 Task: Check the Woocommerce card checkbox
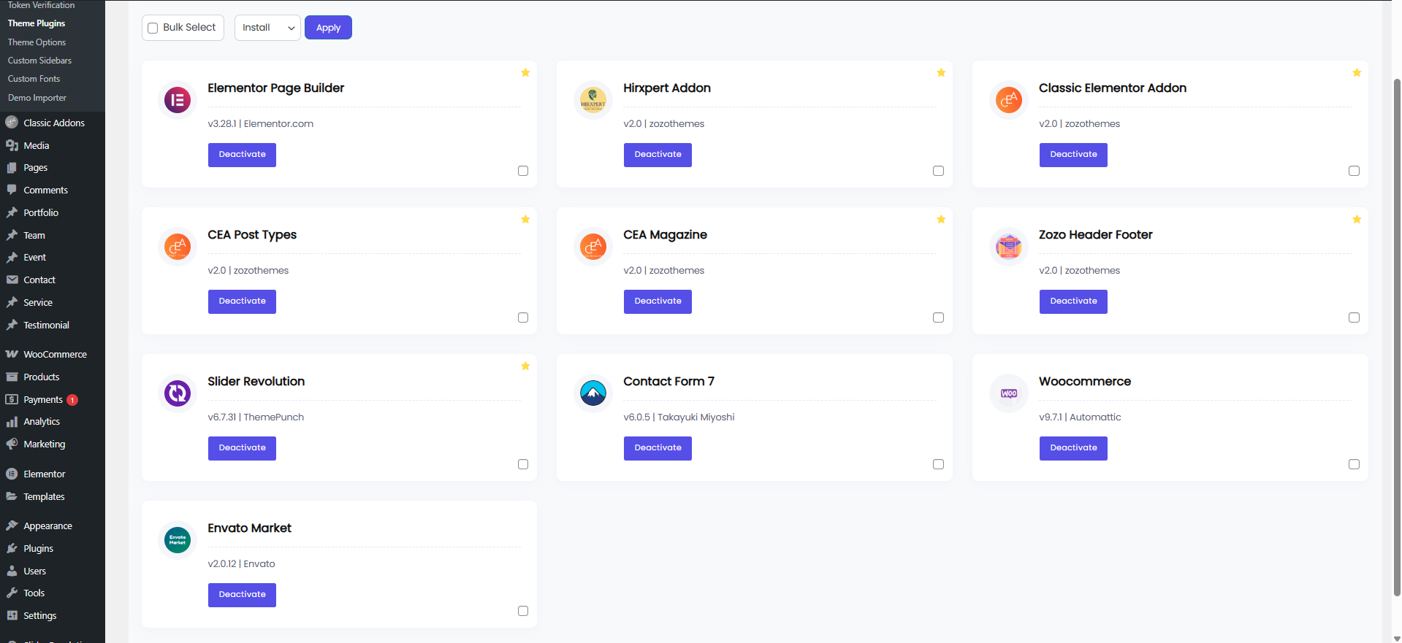(x=1355, y=464)
